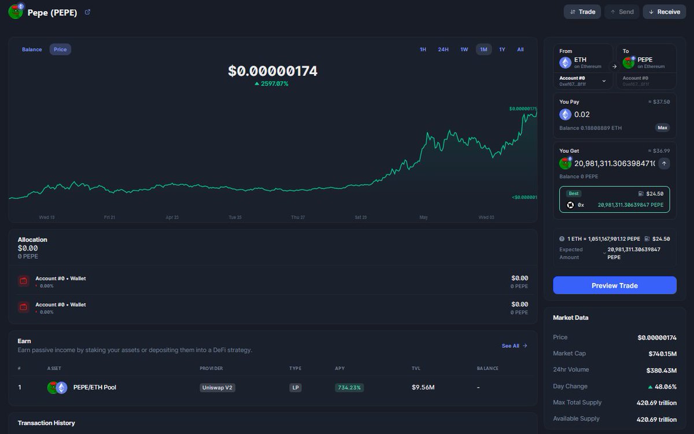Click the wallet icon of the first Account #0 row
The width and height of the screenshot is (694, 434).
[x=24, y=281]
